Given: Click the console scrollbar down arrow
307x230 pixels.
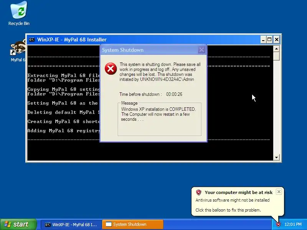Looking at the screenshot, I should coord(276,157).
